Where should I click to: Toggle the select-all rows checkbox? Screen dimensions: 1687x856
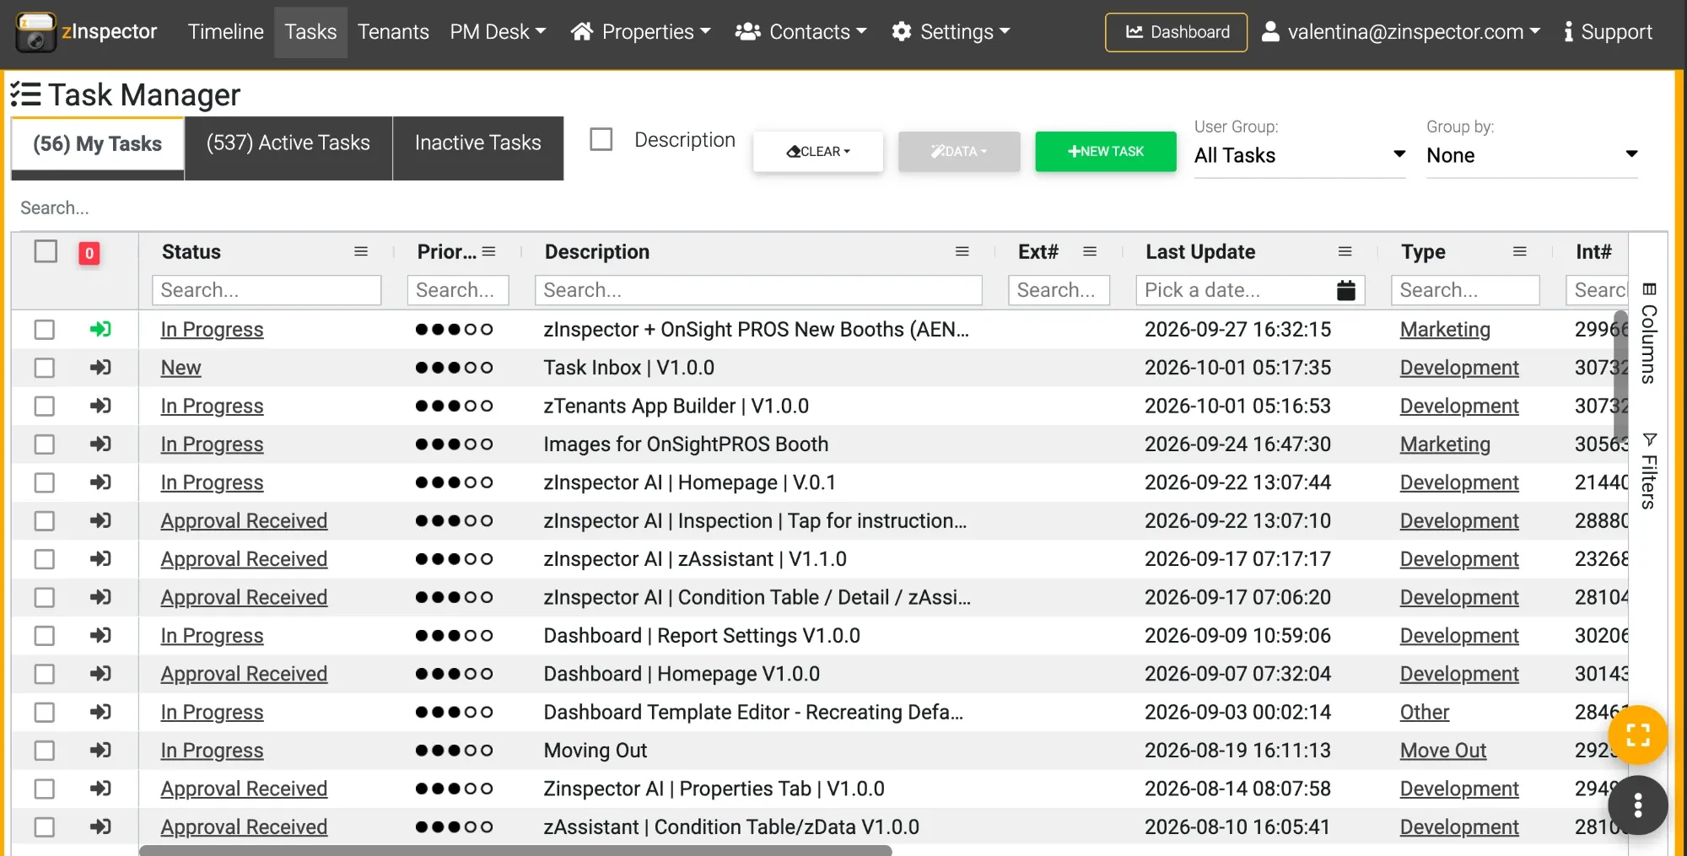click(x=46, y=251)
